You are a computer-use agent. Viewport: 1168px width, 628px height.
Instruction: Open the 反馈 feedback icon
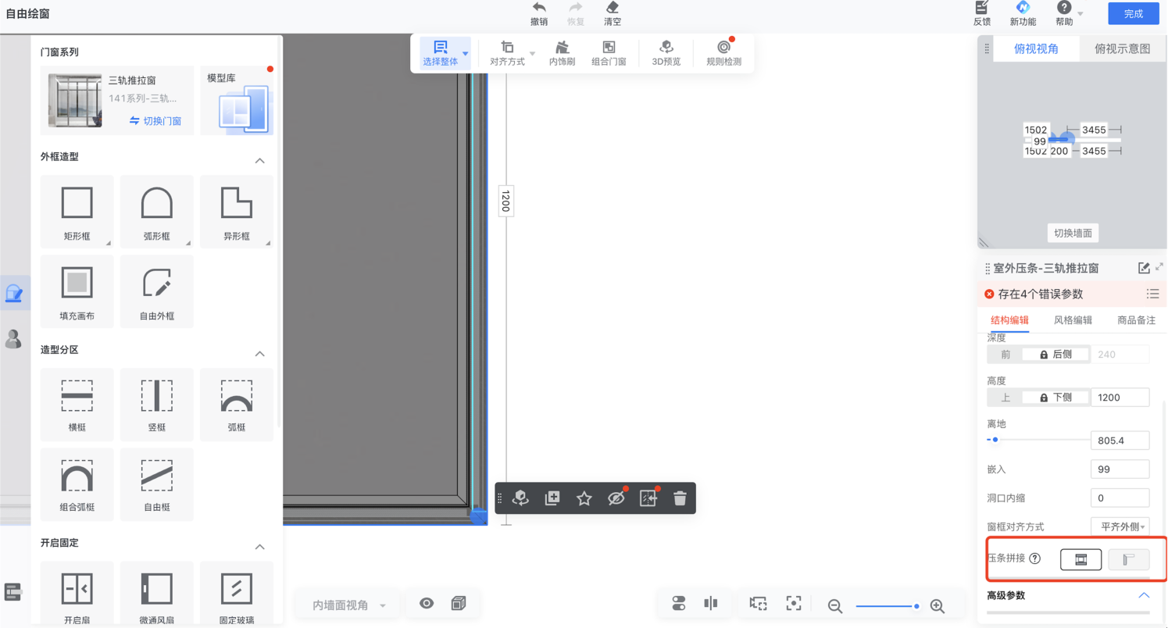click(982, 8)
